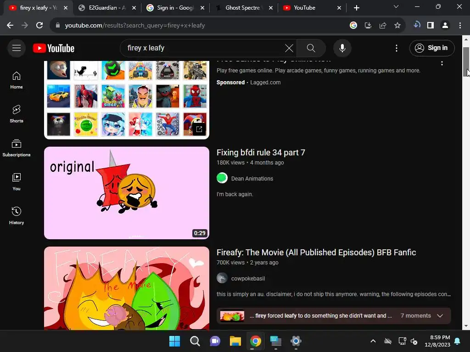Screen dimensions: 470x352
Task: Expand the 7 moments chevron
Action: (440, 316)
